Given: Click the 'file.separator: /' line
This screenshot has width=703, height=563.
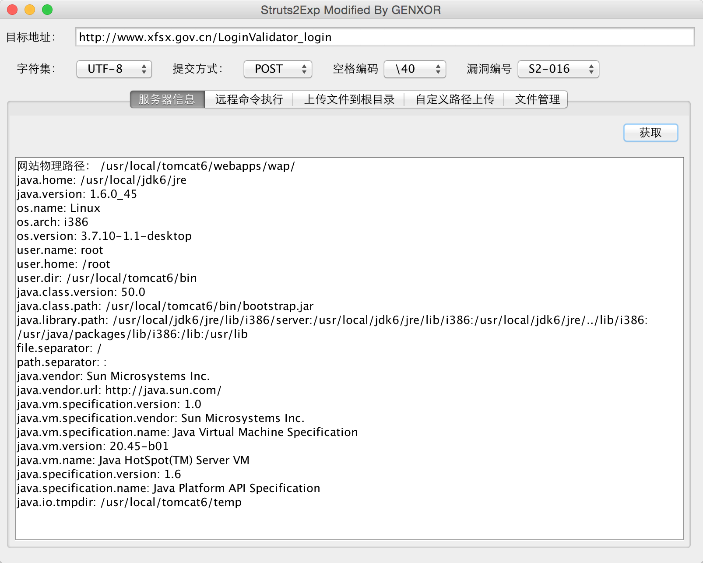Looking at the screenshot, I should tap(59, 348).
